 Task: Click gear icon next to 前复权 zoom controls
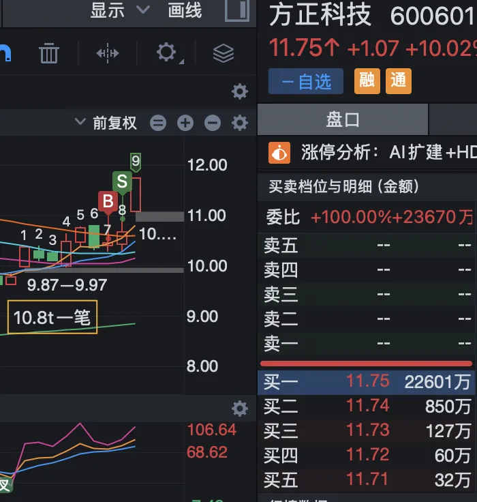[x=240, y=123]
